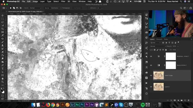Click Intersect with selection icon

(x=21, y=8)
